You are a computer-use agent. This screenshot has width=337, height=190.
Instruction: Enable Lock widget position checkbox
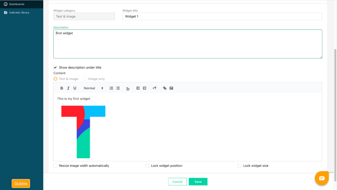click(147, 166)
